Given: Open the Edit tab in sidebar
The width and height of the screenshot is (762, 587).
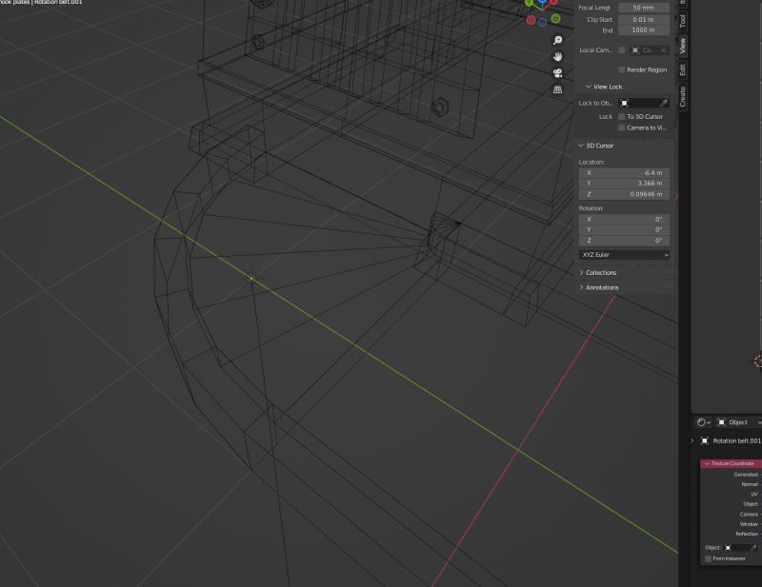Looking at the screenshot, I should tap(683, 70).
